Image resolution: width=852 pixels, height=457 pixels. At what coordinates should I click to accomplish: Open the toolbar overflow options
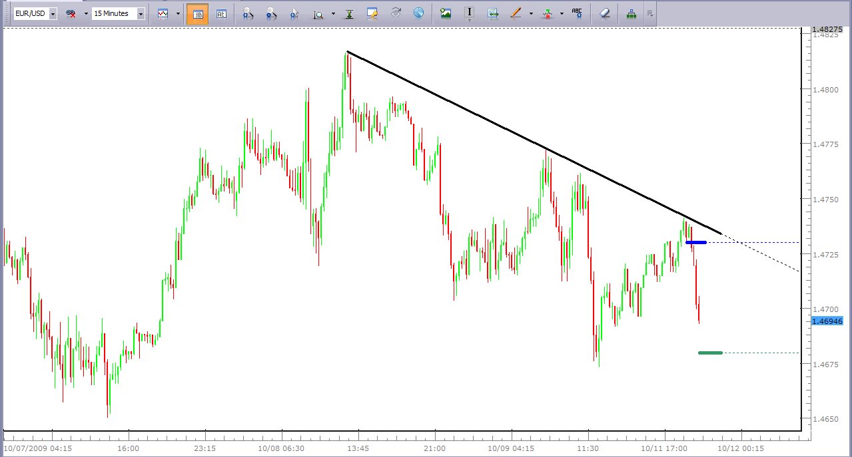pyautogui.click(x=649, y=13)
